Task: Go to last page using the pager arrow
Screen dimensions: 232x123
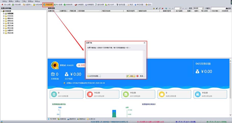Action: (x=186, y=8)
